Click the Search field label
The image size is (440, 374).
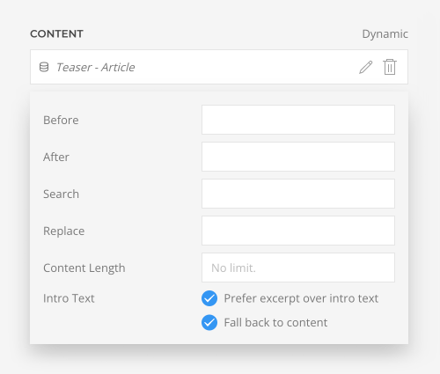(61, 194)
